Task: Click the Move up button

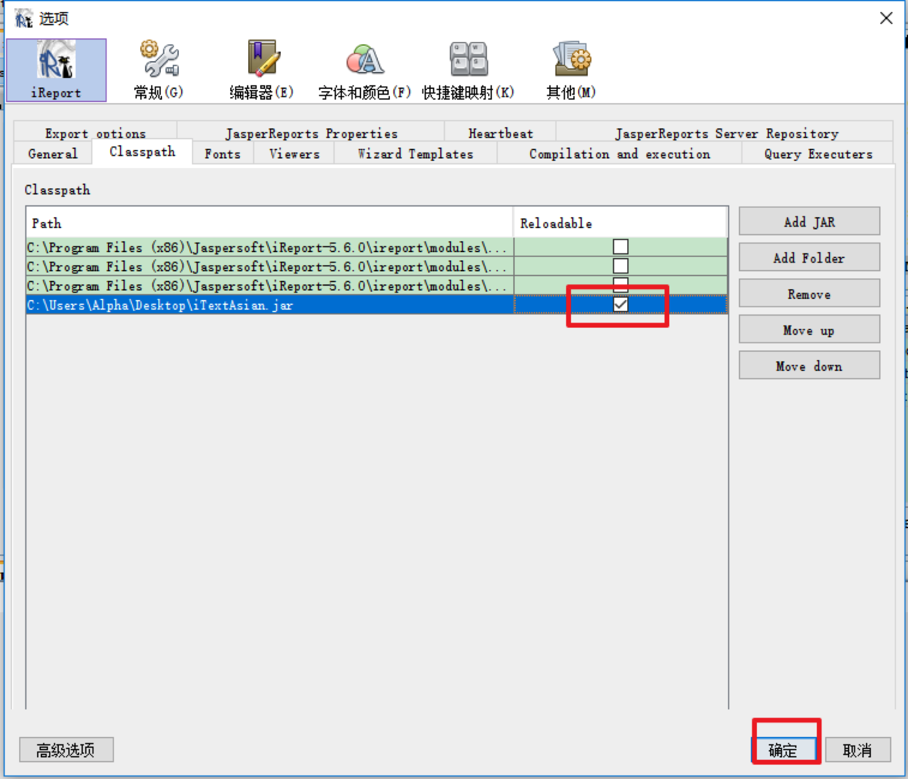Action: [x=809, y=329]
